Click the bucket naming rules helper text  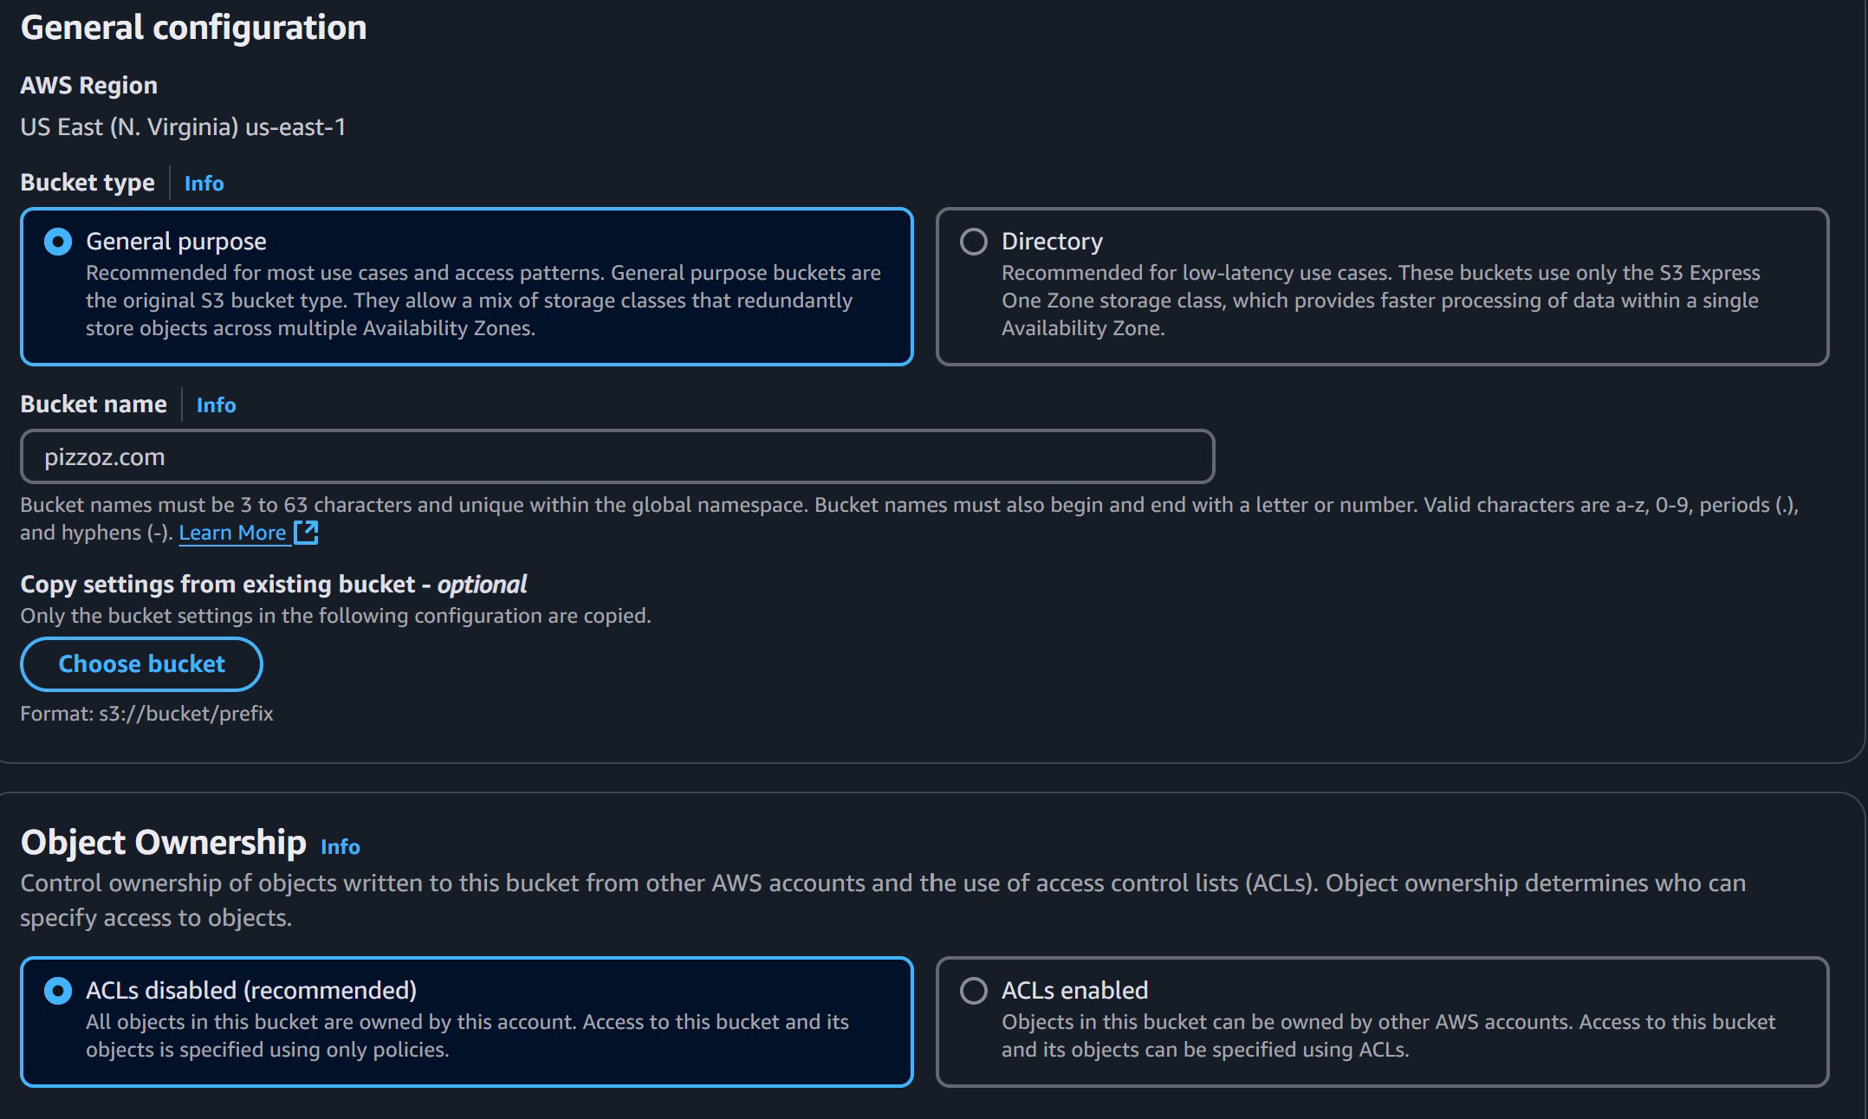[x=908, y=506]
